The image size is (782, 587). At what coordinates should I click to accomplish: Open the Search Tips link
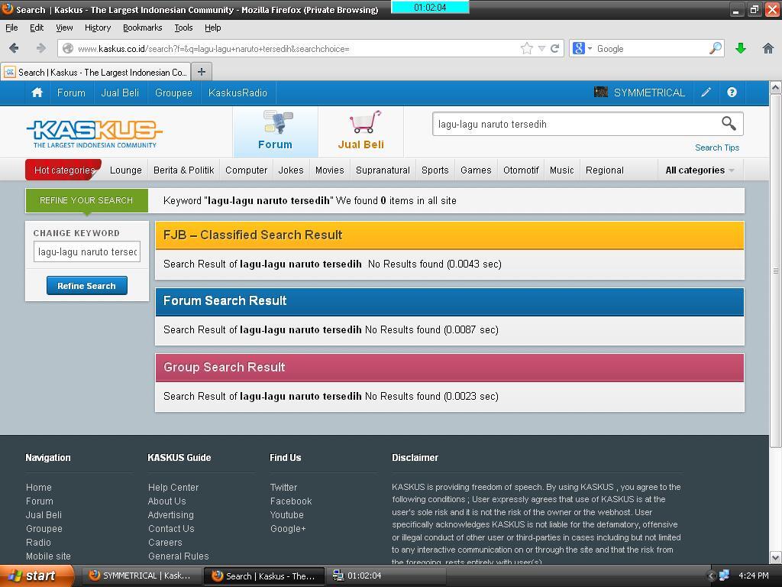click(717, 148)
